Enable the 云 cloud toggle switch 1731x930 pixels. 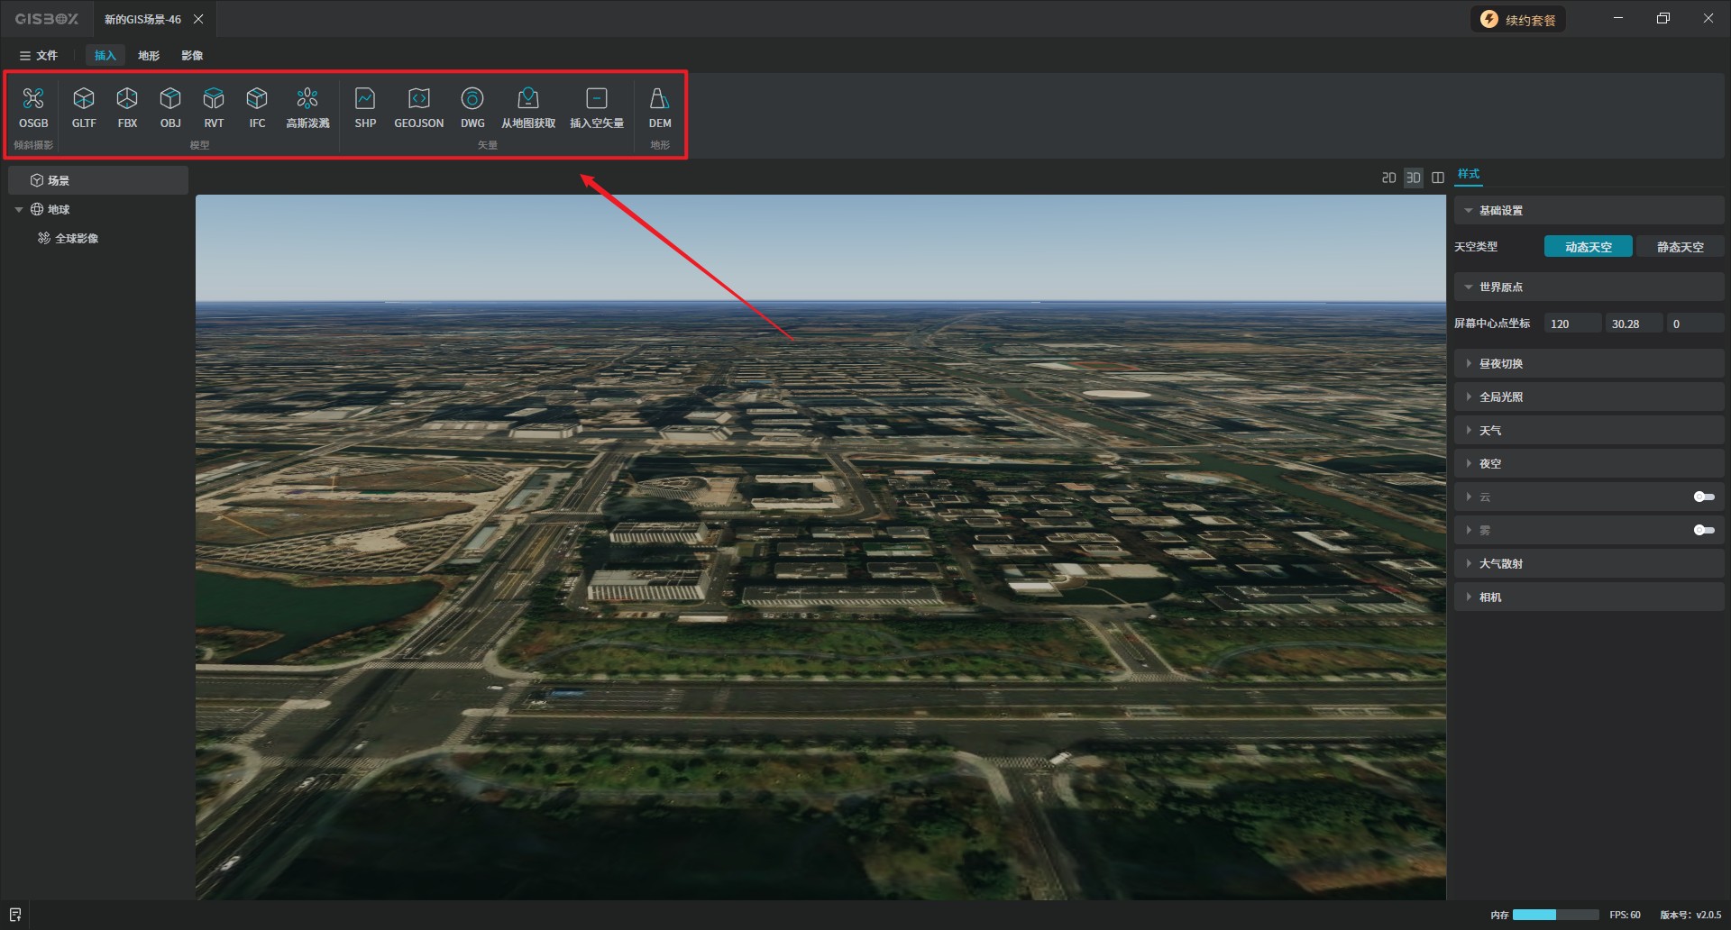pyautogui.click(x=1703, y=497)
